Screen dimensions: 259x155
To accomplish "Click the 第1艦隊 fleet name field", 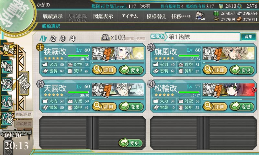I will pyautogui.click(x=202, y=37).
